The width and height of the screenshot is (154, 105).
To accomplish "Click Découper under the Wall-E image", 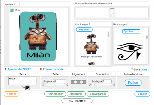I will pyautogui.click(x=86, y=57).
